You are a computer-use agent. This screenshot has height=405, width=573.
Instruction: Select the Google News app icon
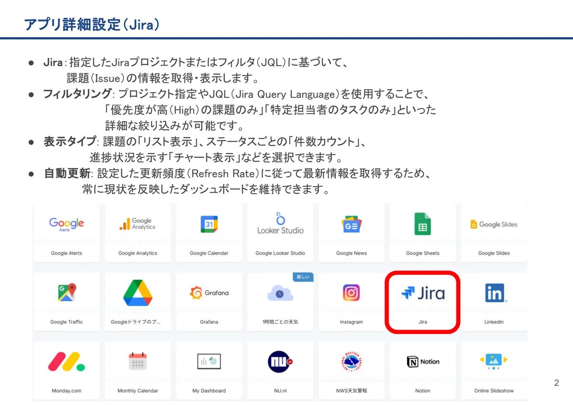pos(351,224)
